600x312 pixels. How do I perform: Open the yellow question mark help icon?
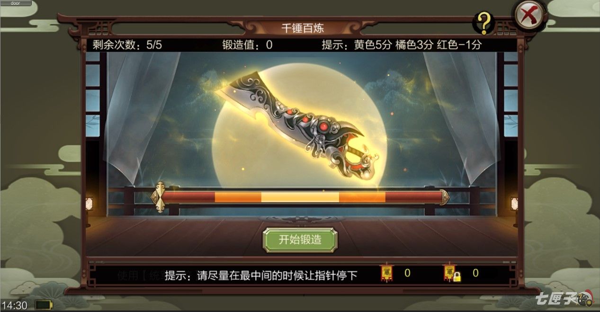click(x=484, y=22)
